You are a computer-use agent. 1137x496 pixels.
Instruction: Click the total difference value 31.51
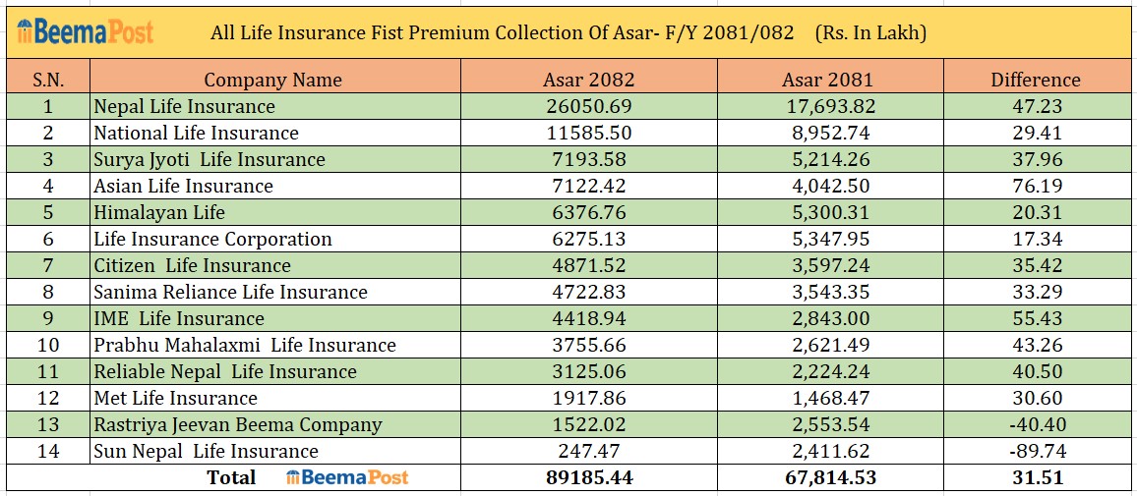(x=1035, y=477)
